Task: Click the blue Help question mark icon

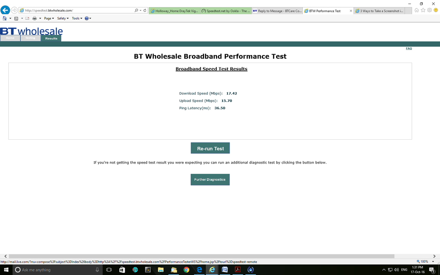Action: point(86,18)
